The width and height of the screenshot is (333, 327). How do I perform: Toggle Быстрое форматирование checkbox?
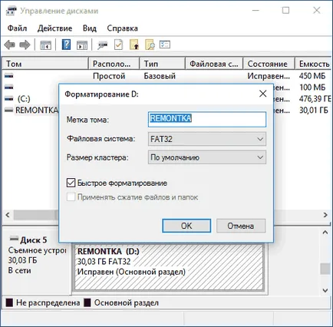pyautogui.click(x=71, y=183)
